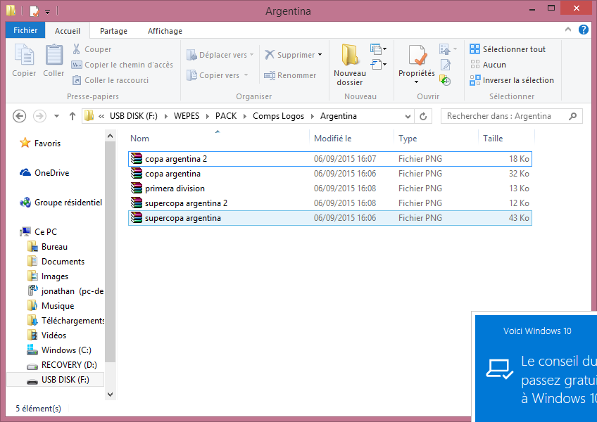Click the Modifier edit icon
The image size is (597, 422).
(x=446, y=65)
